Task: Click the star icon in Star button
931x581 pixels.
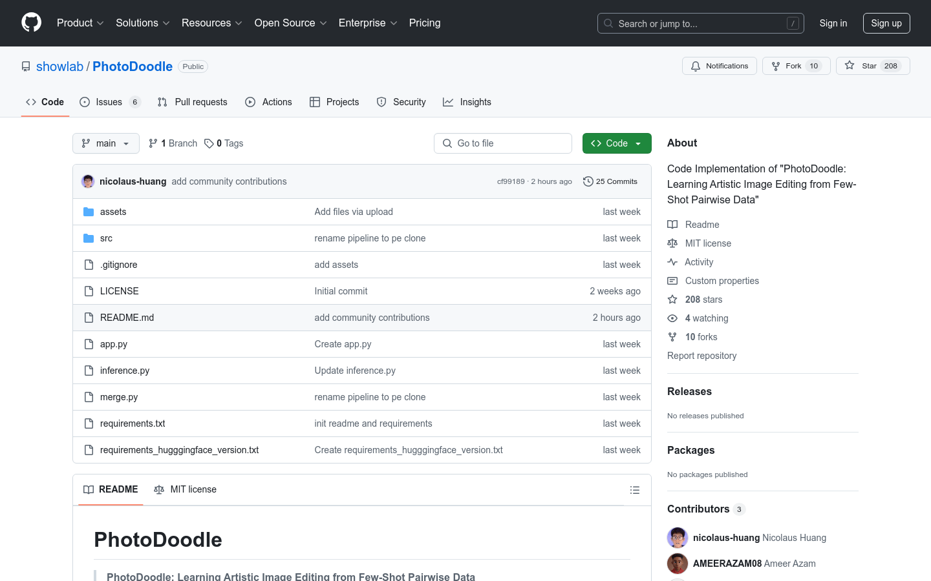Action: (850, 66)
